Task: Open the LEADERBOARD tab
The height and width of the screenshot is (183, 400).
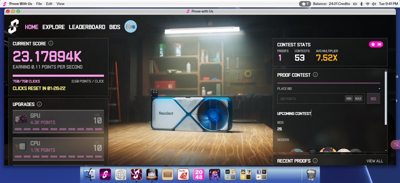Action: coord(87,27)
